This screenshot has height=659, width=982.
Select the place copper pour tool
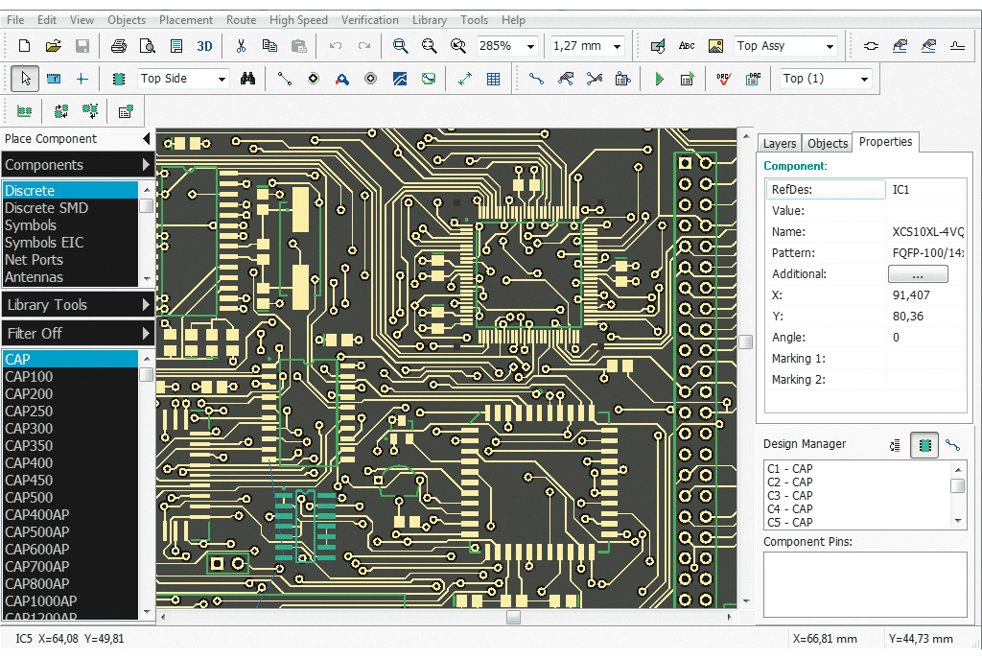click(x=400, y=79)
